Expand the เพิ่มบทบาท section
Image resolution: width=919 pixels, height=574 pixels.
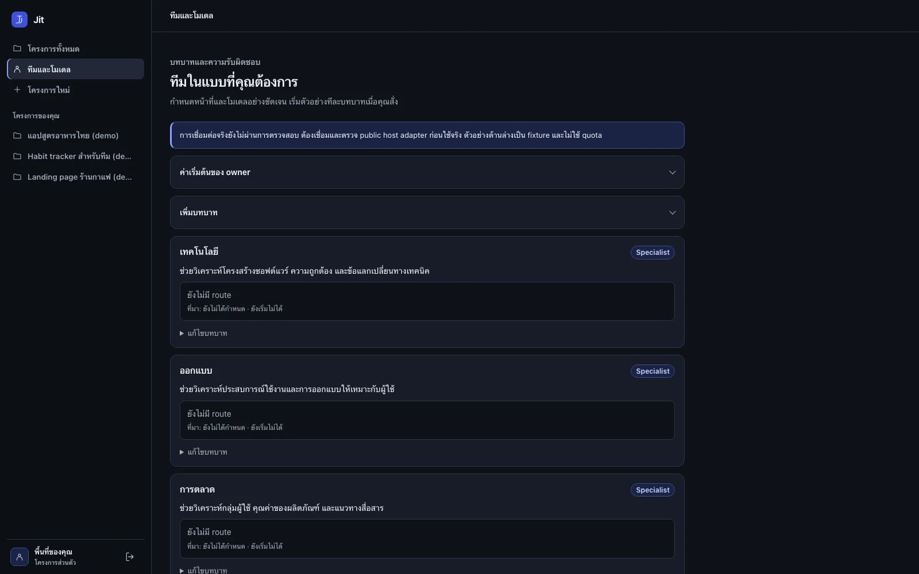point(427,212)
